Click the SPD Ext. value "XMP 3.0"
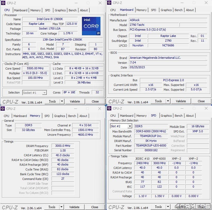Screen dimensions: 212x210 click(x=198, y=131)
